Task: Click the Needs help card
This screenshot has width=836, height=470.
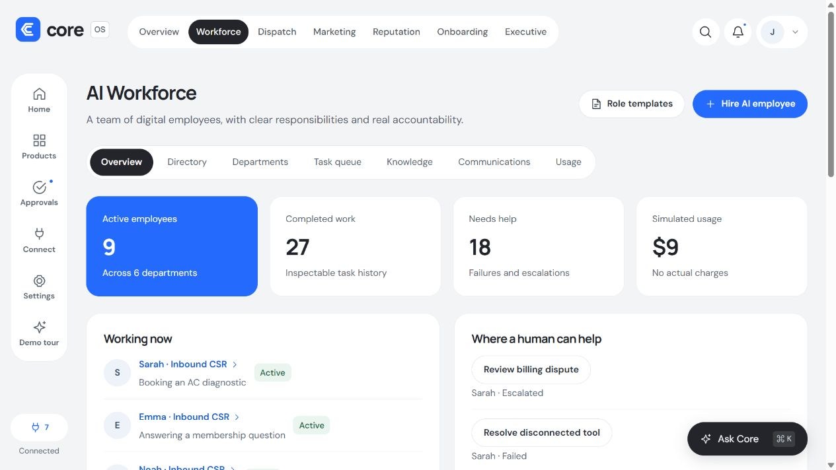Action: pyautogui.click(x=539, y=246)
